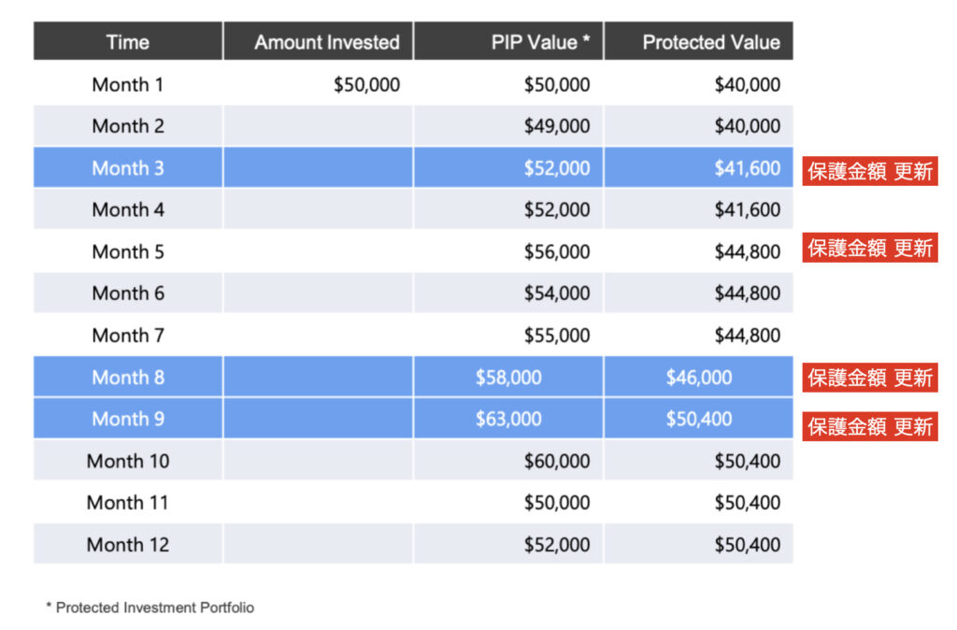Click the red 保護金額 更新 label beside Month 3
Viewport: 957px width, 630px height.
click(869, 172)
